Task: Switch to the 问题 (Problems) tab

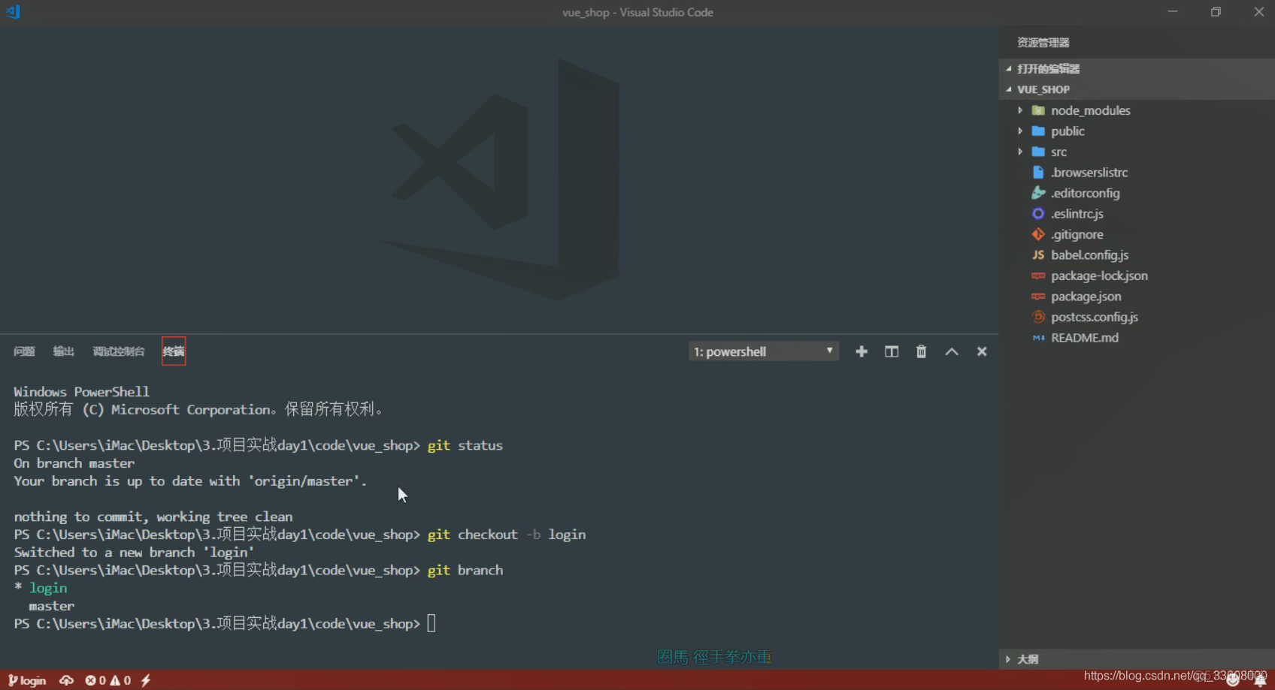Action: (24, 351)
